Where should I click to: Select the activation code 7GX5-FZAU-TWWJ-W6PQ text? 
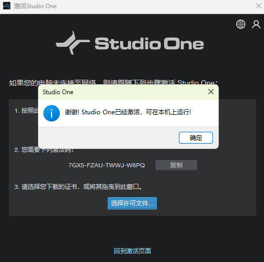(107, 165)
